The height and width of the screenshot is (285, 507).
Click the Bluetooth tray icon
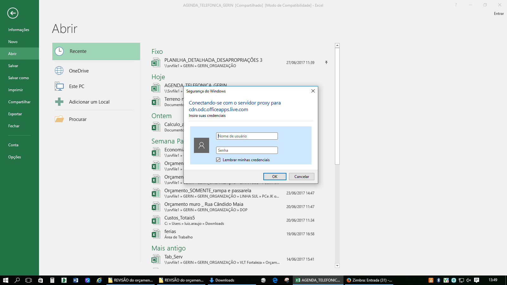click(x=439, y=280)
